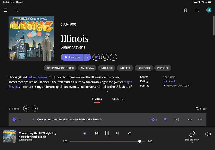Open the track 1 more options ellipsis
The width and height of the screenshot is (215, 150).
(200, 119)
